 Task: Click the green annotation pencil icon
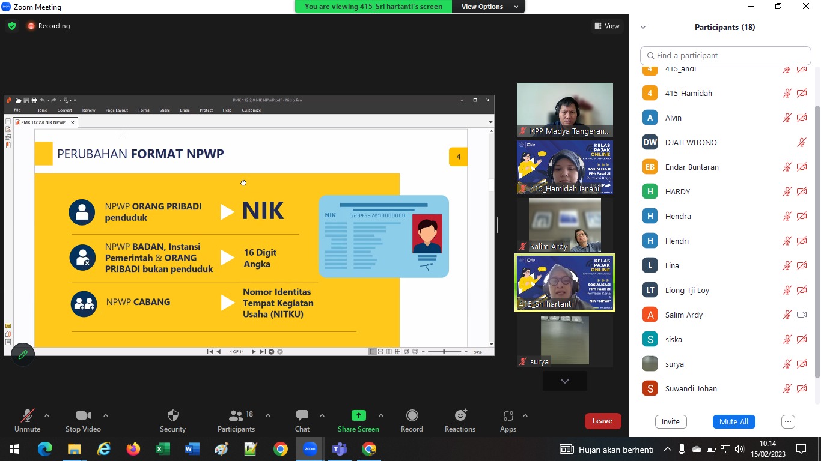[x=23, y=355]
